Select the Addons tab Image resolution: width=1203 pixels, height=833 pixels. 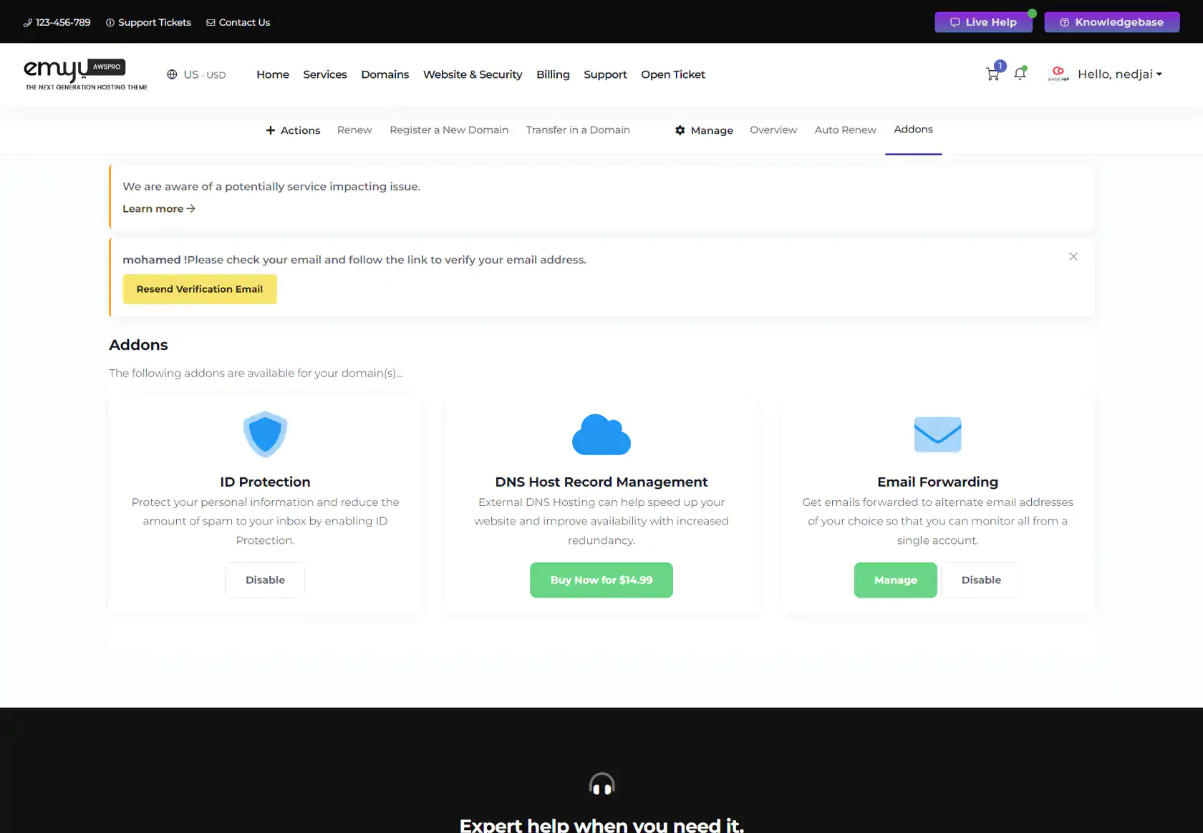913,130
